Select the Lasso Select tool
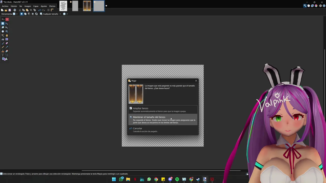Viewport: 326px width, 183px height. coord(3,27)
